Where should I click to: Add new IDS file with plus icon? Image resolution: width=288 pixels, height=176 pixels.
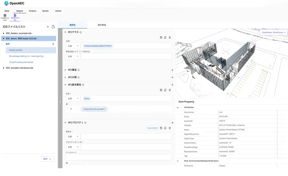click(48, 27)
